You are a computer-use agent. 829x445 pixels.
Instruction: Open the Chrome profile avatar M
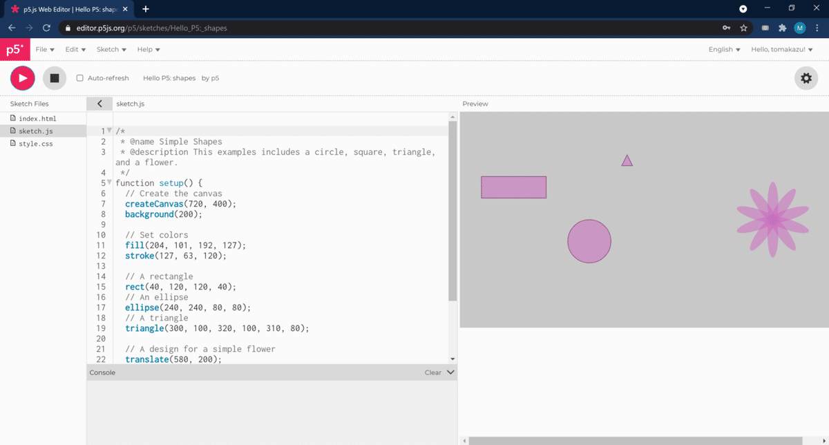tap(800, 28)
